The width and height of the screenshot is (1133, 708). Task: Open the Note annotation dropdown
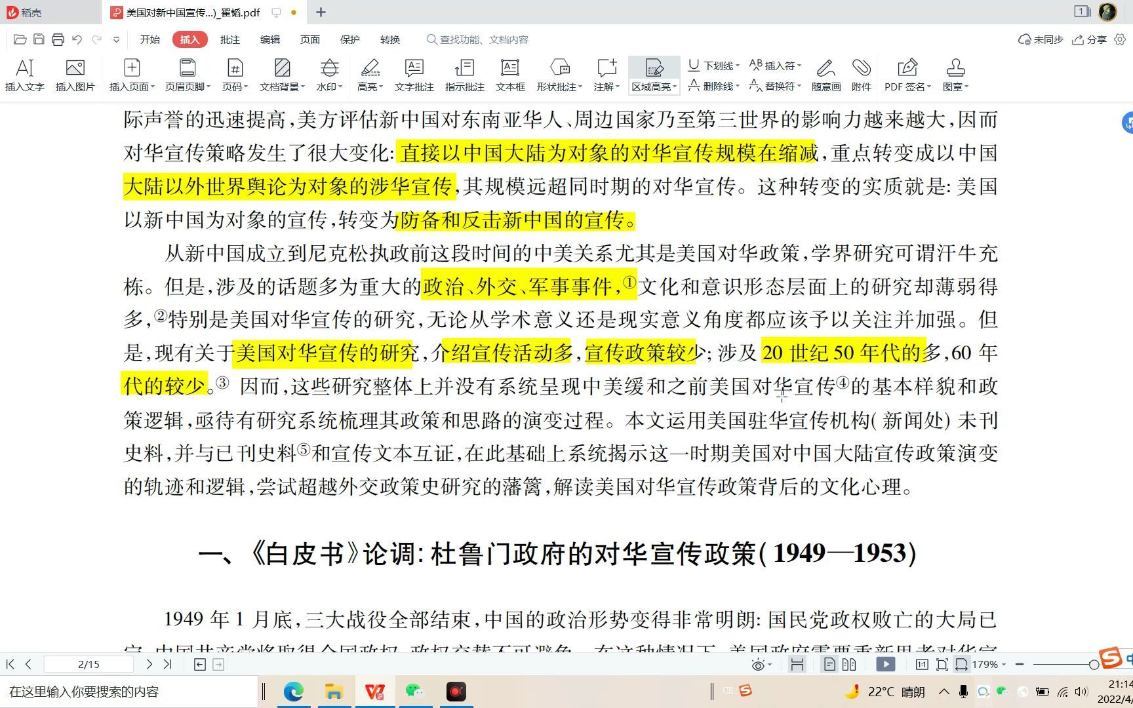tap(607, 75)
